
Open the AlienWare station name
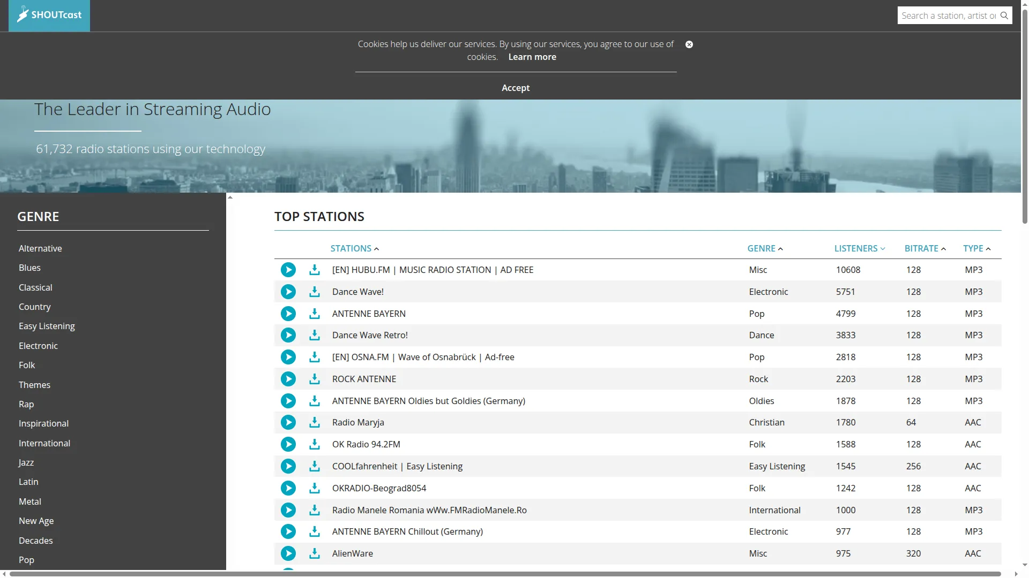pyautogui.click(x=352, y=553)
